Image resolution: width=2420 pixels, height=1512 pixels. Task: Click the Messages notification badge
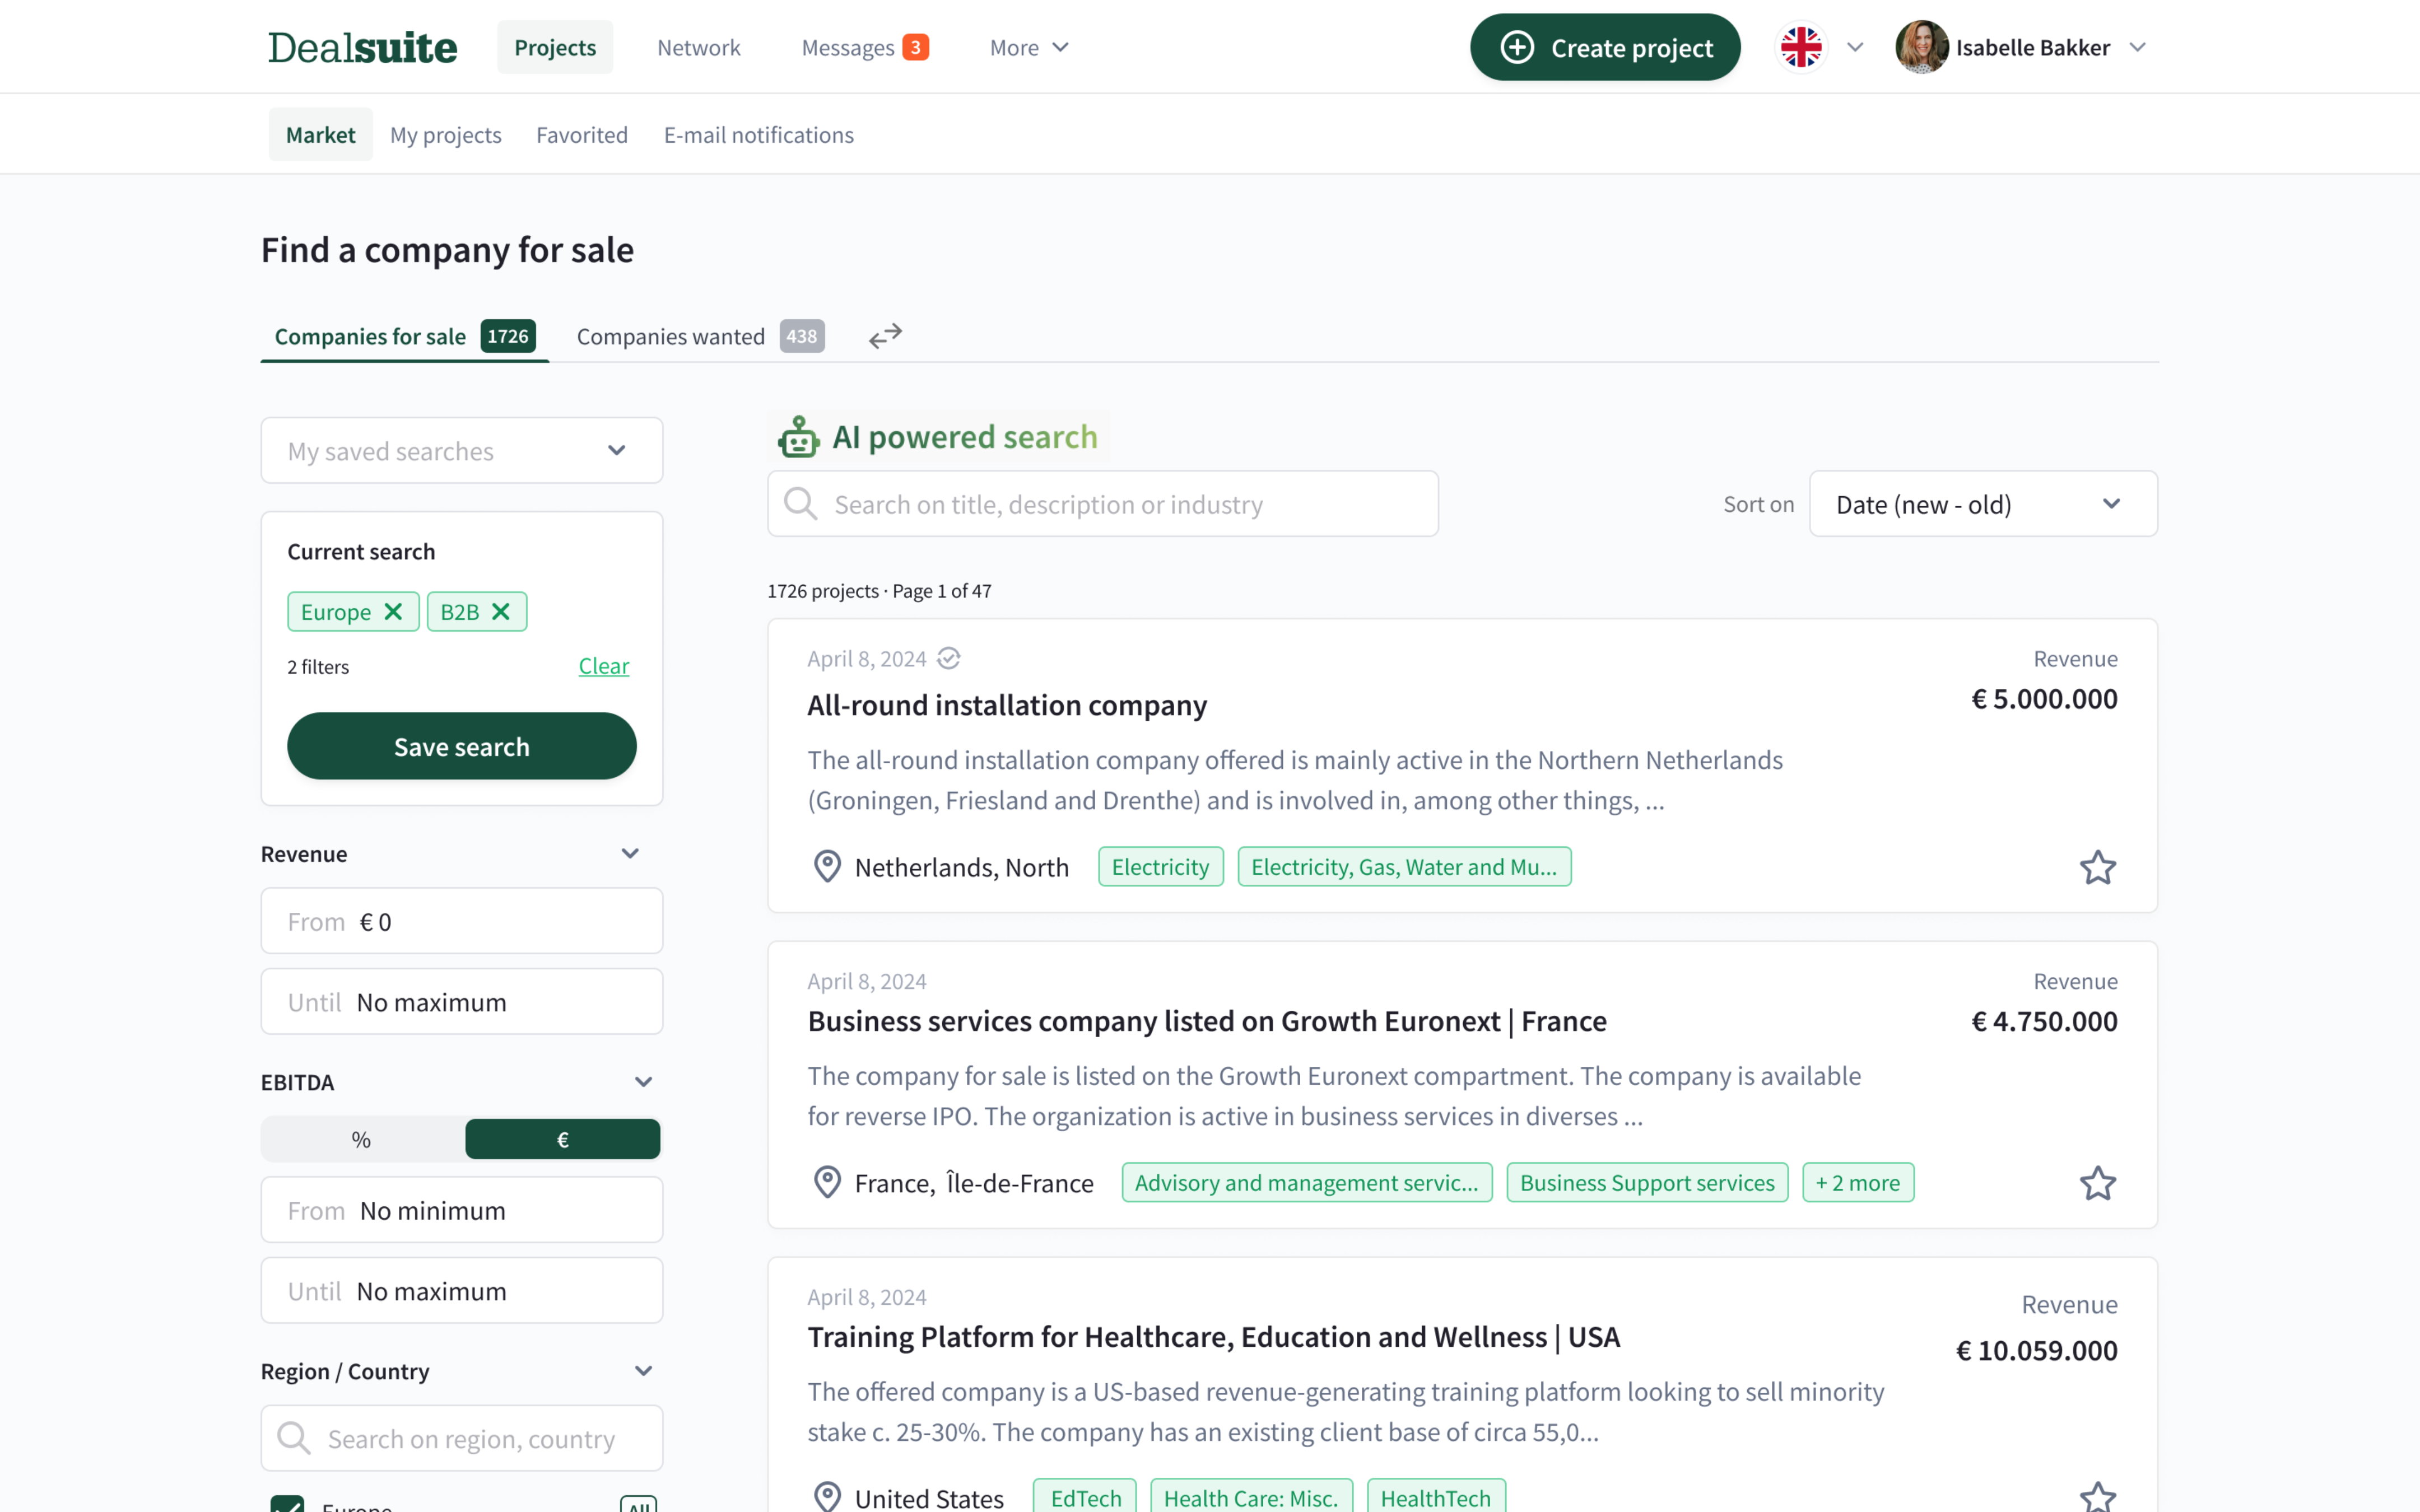pyautogui.click(x=915, y=47)
